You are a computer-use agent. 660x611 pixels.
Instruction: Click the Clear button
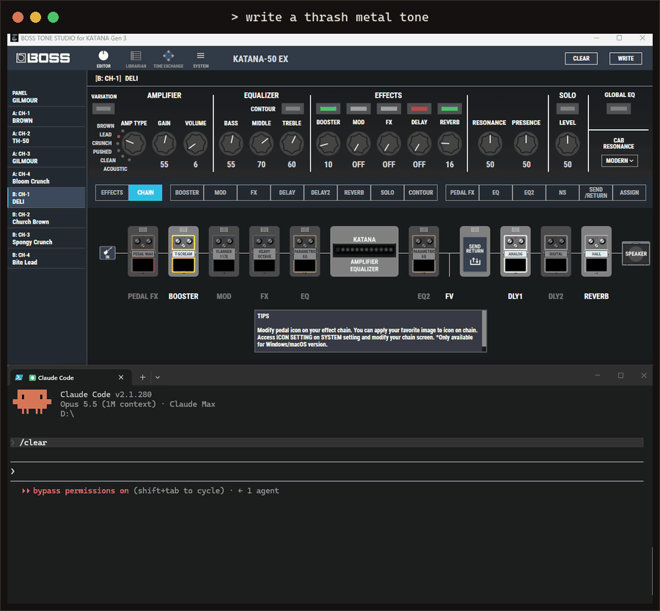[581, 59]
